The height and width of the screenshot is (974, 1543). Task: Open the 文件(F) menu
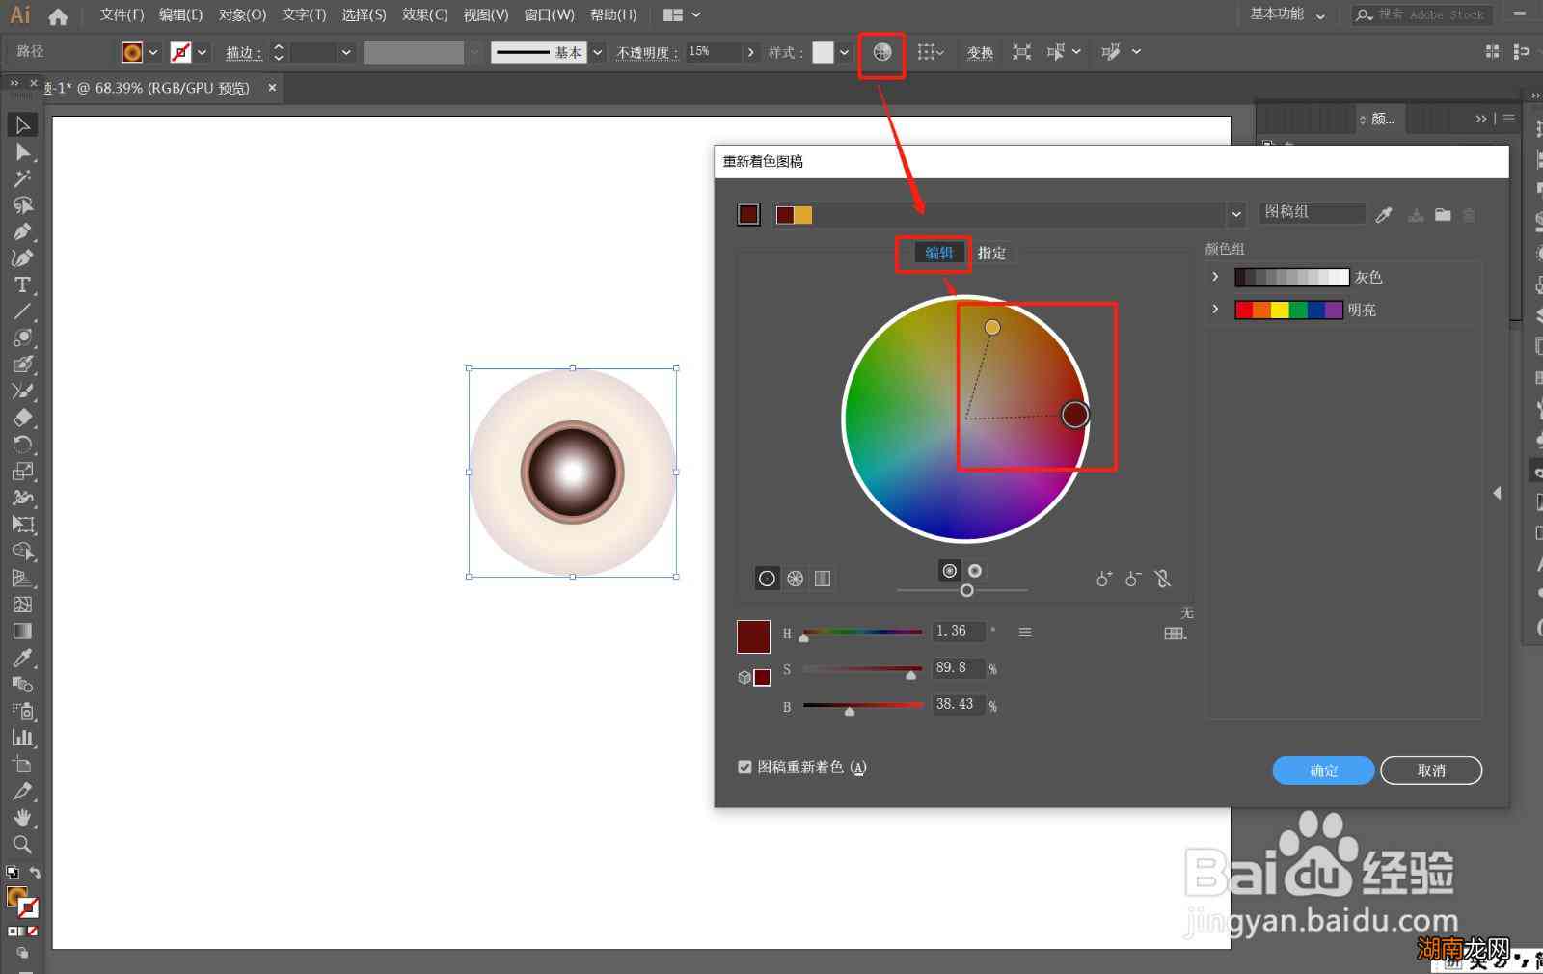[x=122, y=15]
